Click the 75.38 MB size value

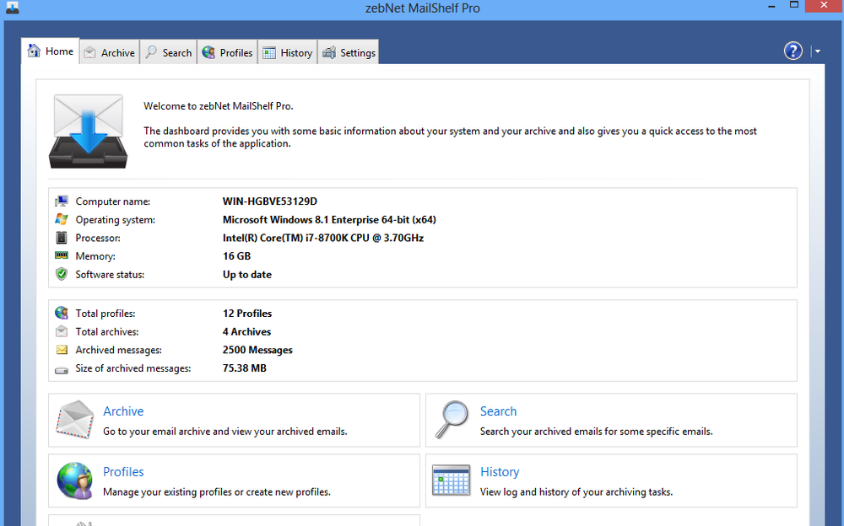(245, 368)
